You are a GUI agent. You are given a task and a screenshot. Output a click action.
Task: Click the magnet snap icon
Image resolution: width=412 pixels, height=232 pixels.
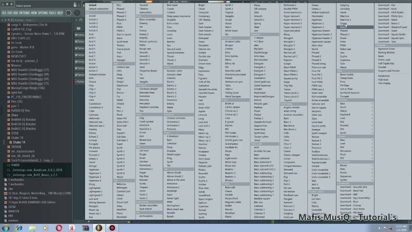pos(81,20)
